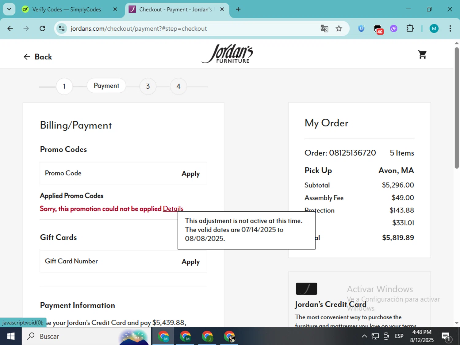Click the purple round extension icon
This screenshot has height=345, width=460.
(x=393, y=29)
